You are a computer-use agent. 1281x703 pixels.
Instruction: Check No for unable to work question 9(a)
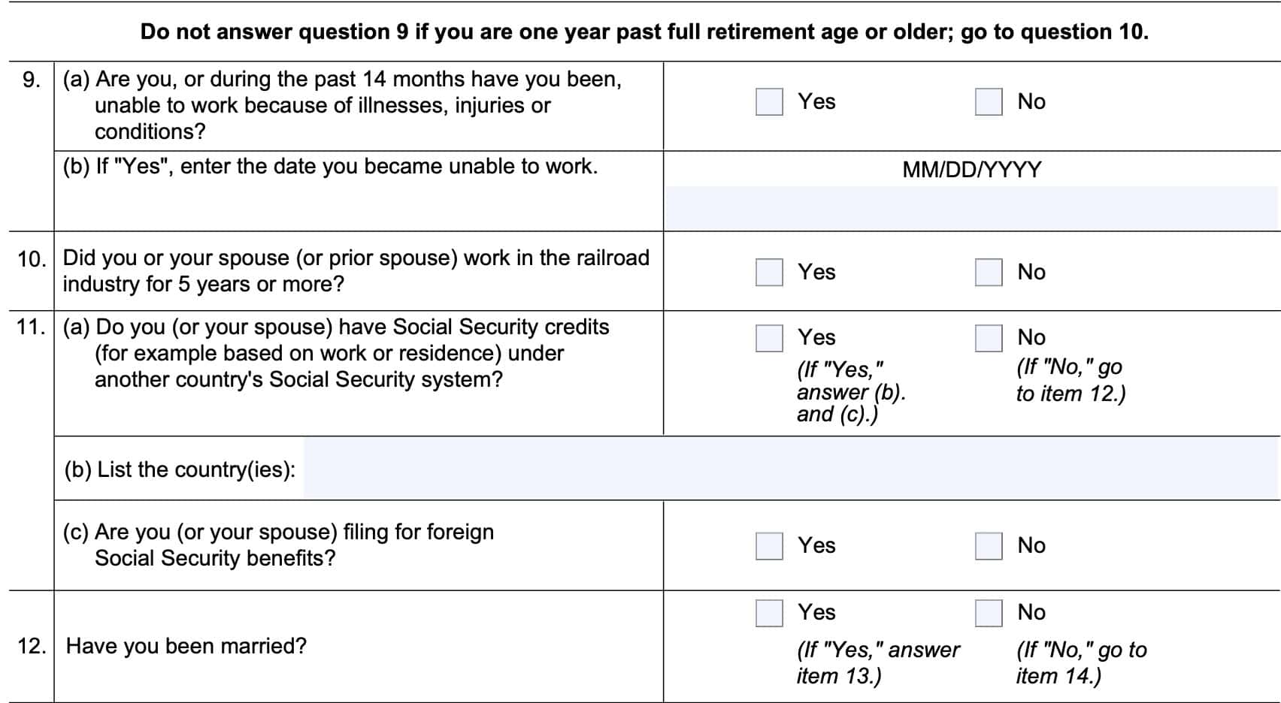pyautogui.click(x=988, y=102)
